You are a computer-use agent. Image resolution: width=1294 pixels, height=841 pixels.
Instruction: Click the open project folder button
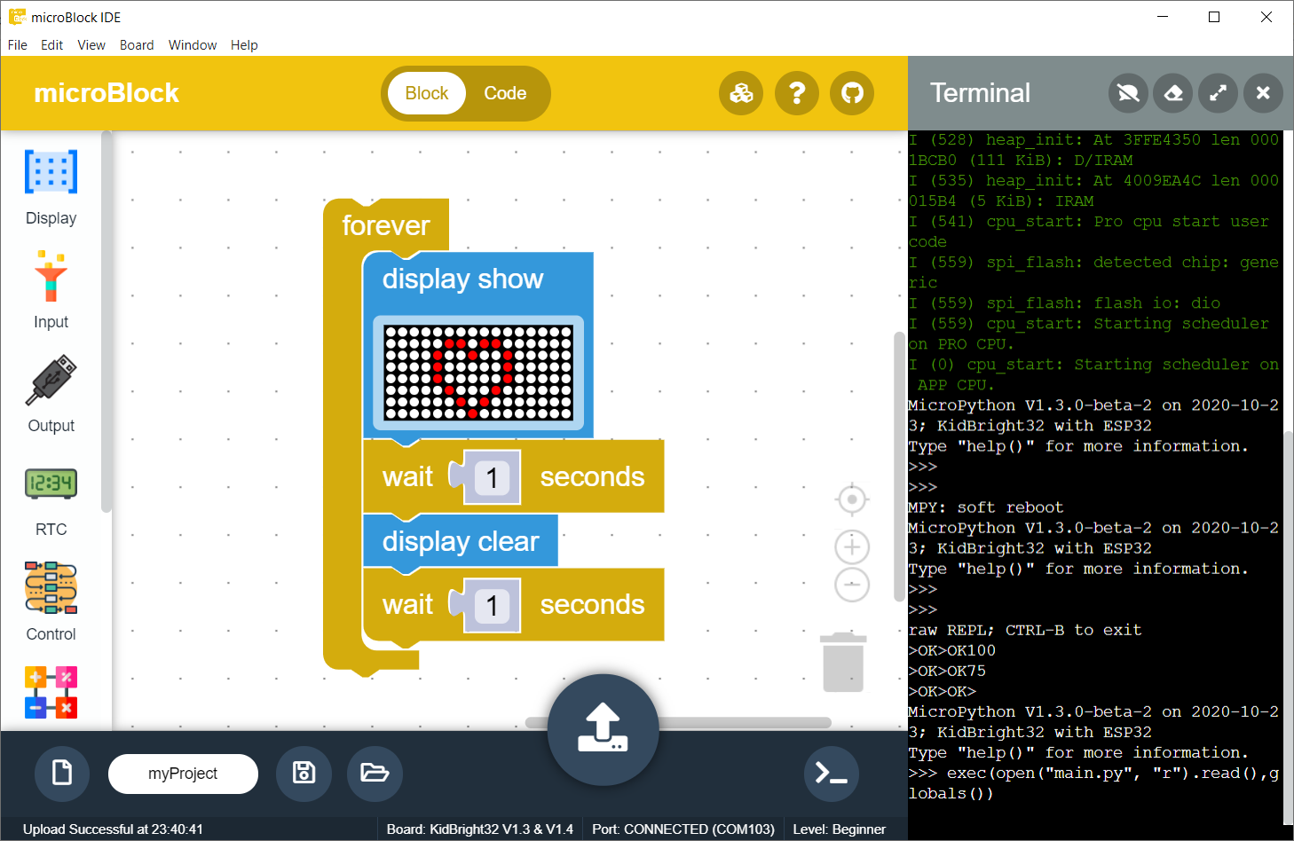pyautogui.click(x=375, y=774)
